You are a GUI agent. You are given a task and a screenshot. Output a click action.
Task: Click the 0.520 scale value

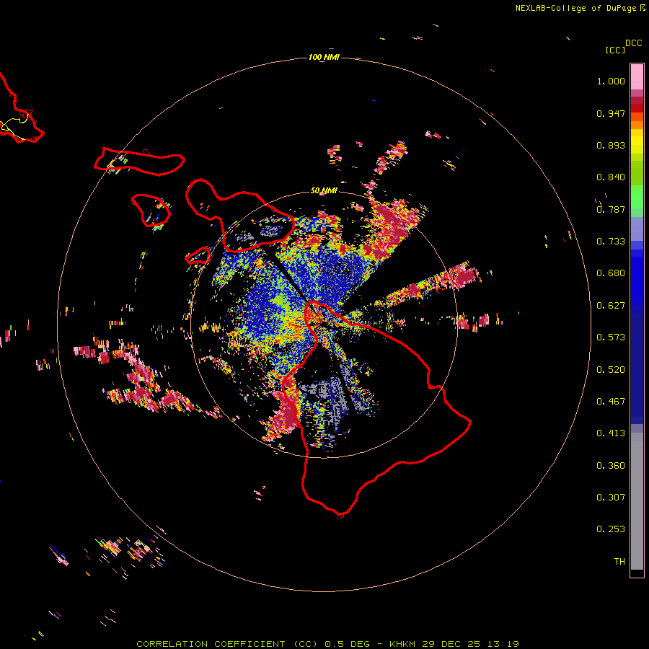tap(611, 370)
